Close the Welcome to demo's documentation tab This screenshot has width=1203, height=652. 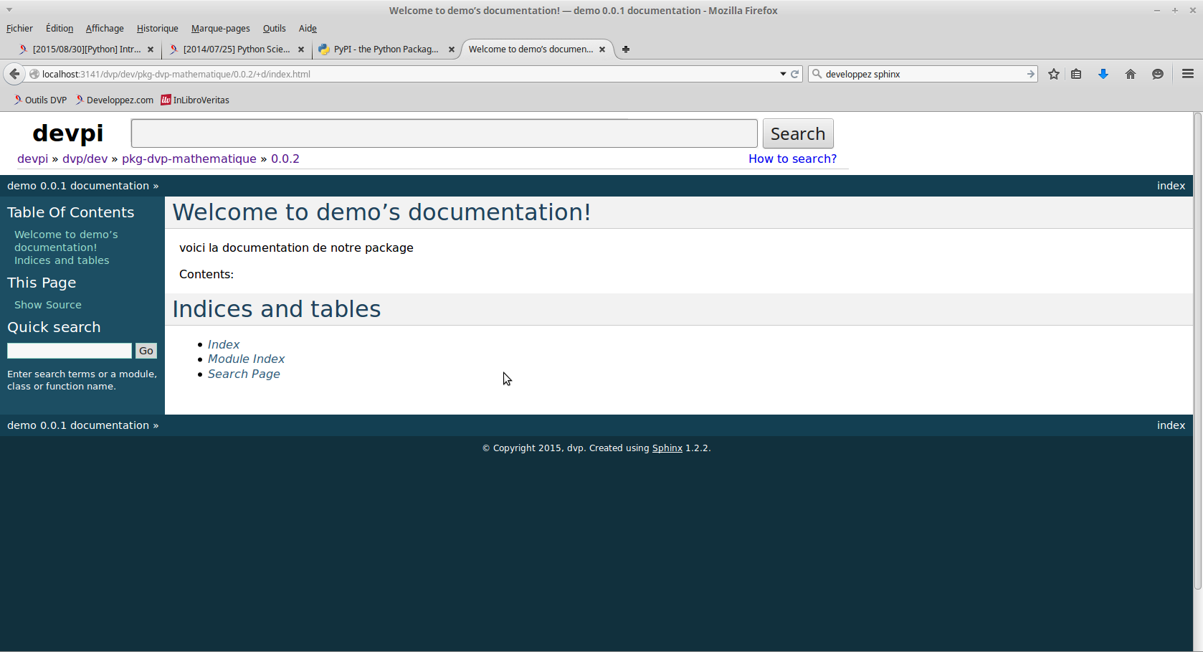pyautogui.click(x=602, y=49)
